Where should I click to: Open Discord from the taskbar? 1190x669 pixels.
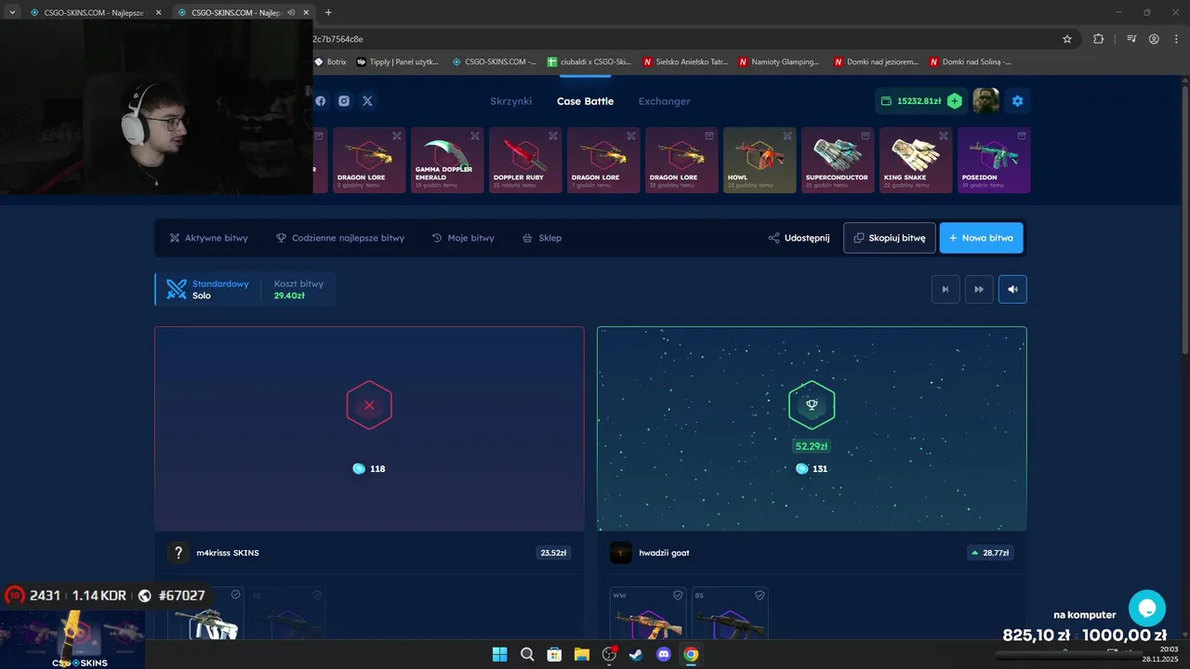pyautogui.click(x=663, y=654)
